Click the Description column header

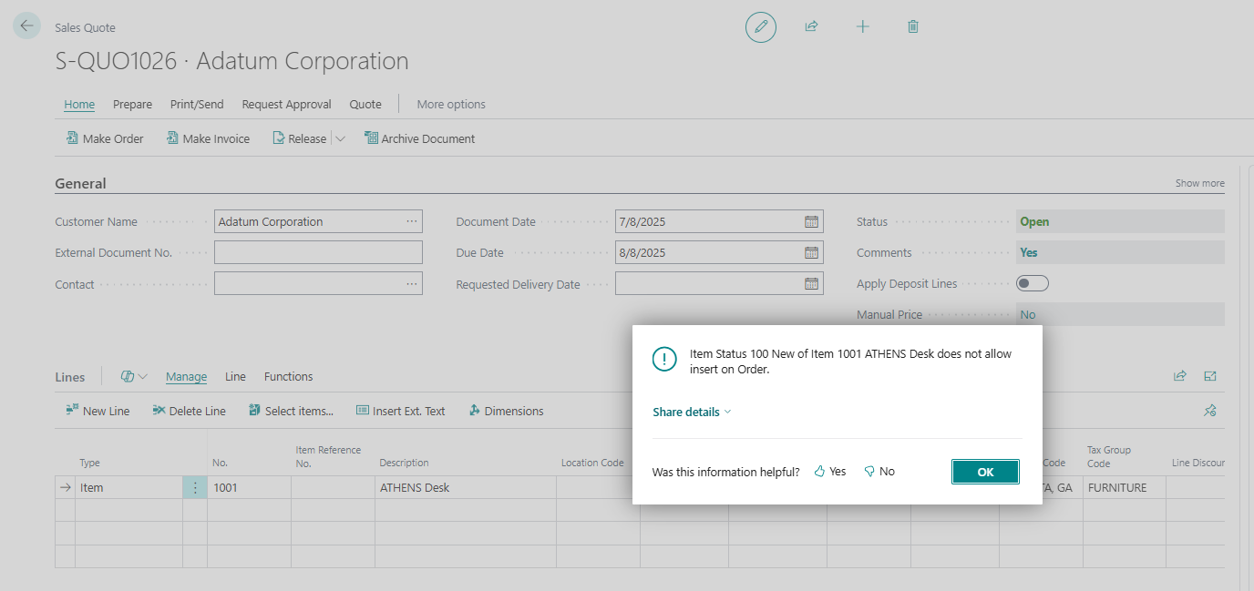coord(404,463)
